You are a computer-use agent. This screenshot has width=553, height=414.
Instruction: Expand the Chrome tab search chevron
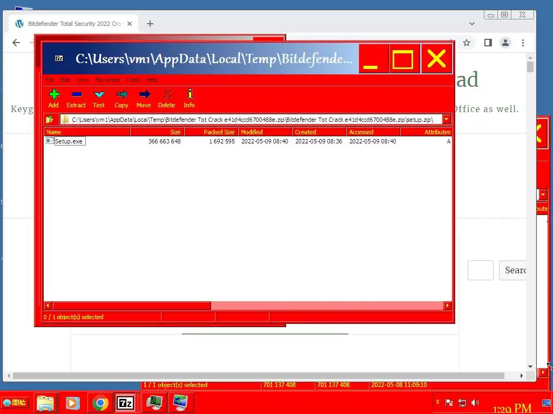point(472,24)
